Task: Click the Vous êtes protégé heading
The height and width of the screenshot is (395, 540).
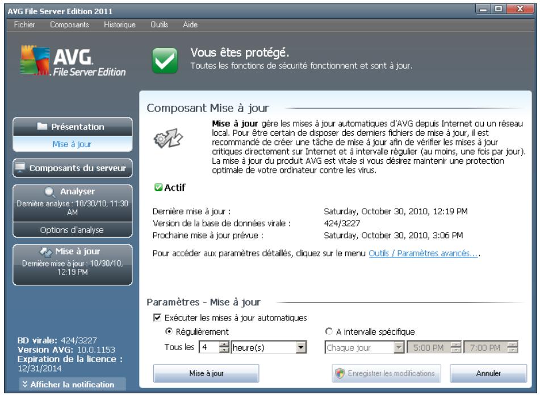Action: click(x=240, y=53)
